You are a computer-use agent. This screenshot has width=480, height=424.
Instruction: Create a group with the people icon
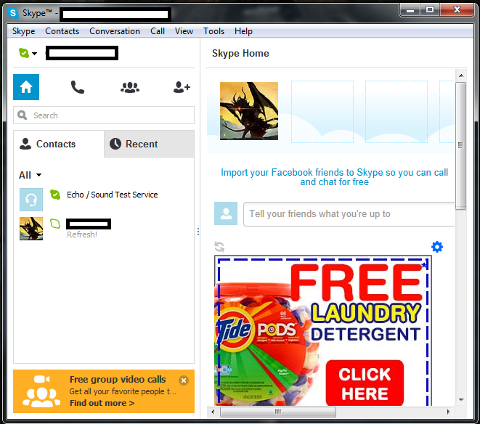click(130, 88)
